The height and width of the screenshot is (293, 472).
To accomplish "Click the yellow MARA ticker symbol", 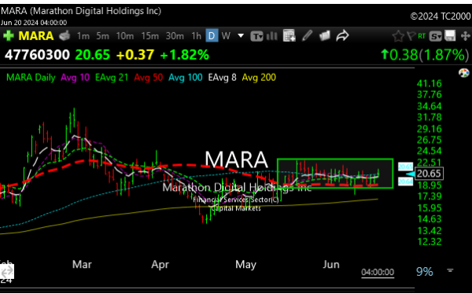I will click(36, 36).
